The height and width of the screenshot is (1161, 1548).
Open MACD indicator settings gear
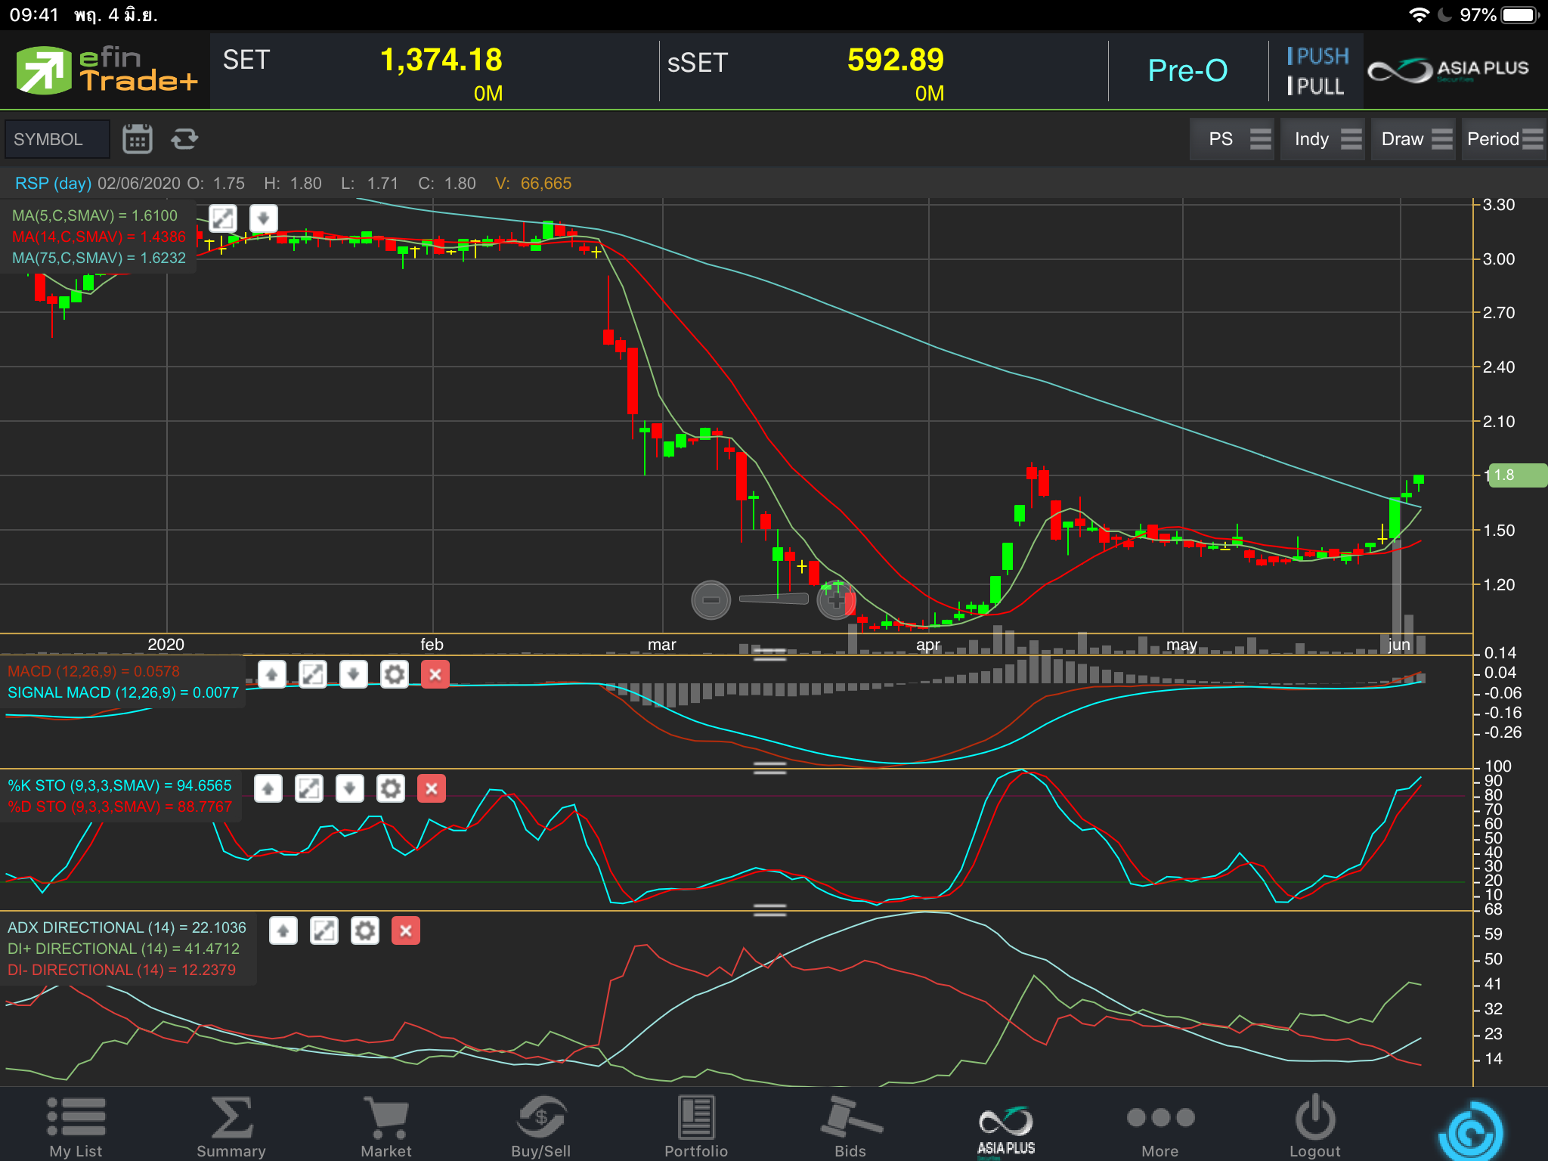tap(394, 674)
